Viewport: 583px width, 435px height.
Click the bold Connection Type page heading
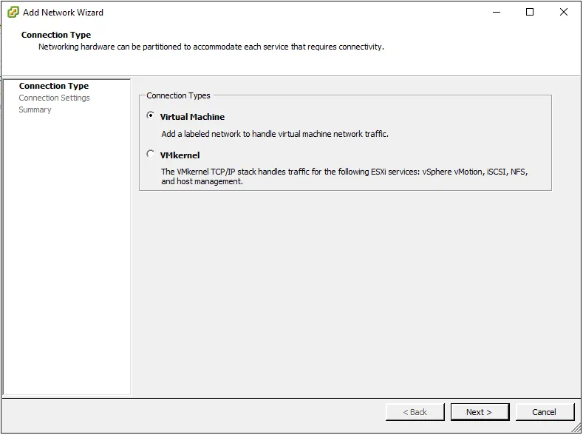pos(56,35)
